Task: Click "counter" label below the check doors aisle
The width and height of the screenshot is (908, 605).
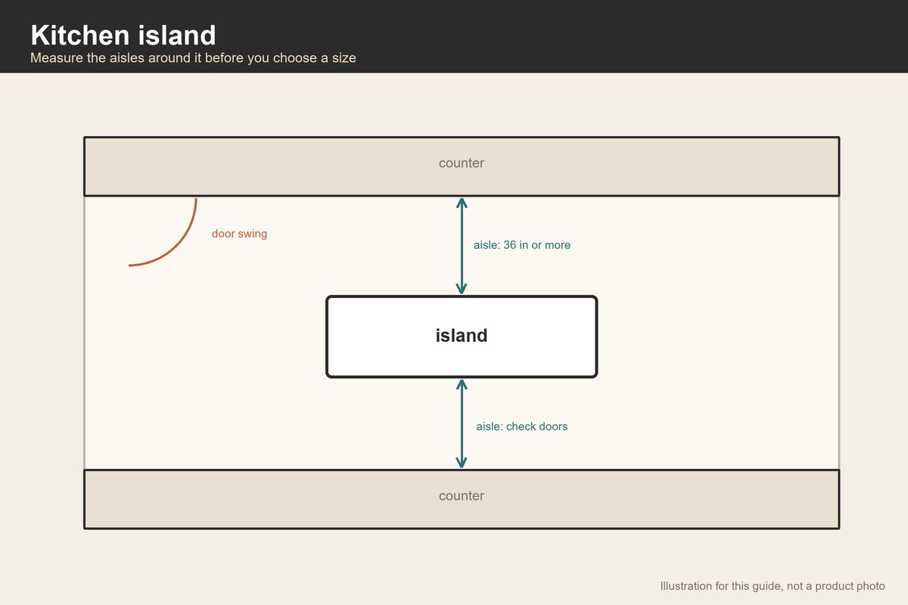Action: 462,496
